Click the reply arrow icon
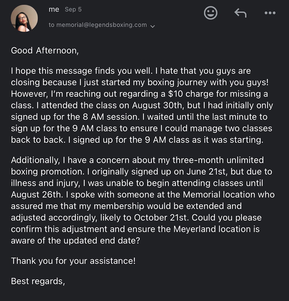The height and width of the screenshot is (301, 289). (240, 13)
